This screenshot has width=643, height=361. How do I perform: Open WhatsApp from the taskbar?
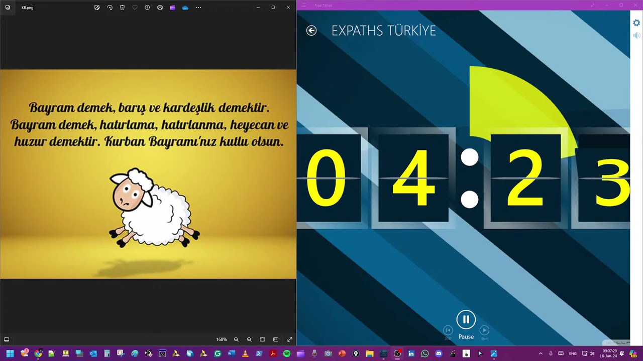point(425,353)
